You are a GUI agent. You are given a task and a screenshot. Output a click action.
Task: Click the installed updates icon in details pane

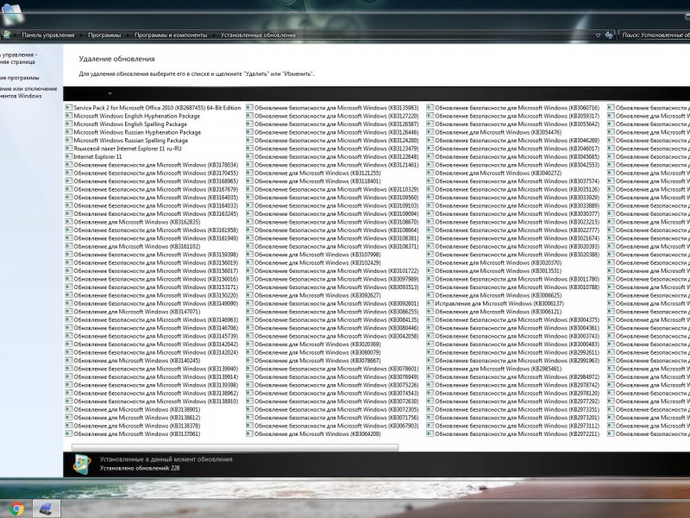click(82, 464)
